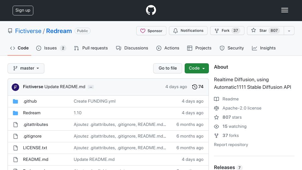Open the Create FUNDING.yml commit message
Screen dimensions: 302x170
point(95,101)
